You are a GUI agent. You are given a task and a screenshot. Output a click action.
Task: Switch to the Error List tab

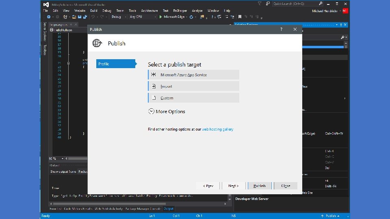pos(56,208)
